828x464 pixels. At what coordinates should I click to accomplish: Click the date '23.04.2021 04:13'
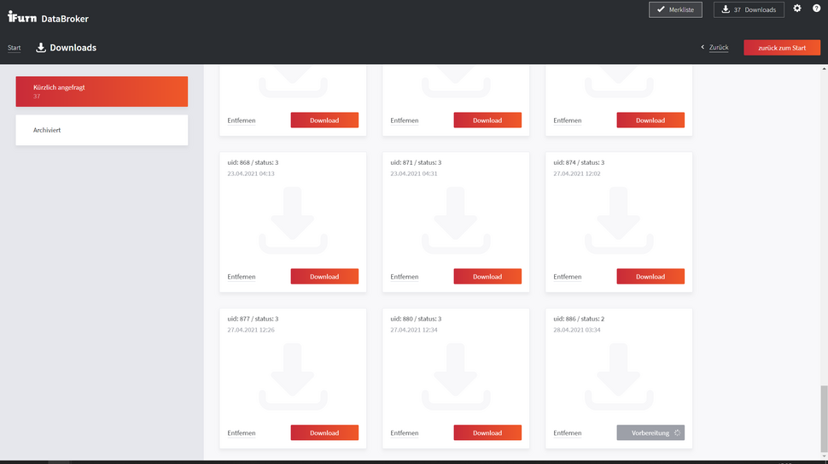click(251, 173)
